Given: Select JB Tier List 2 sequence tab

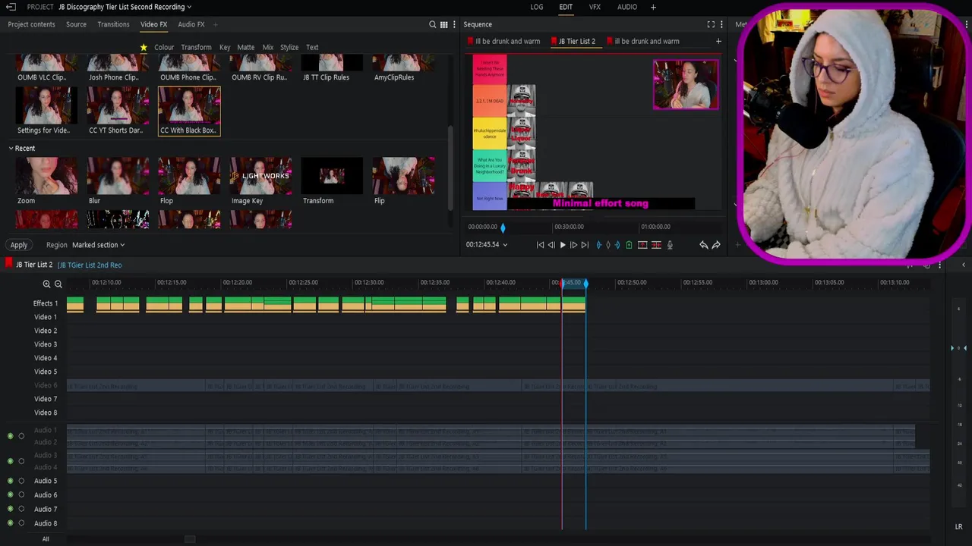Looking at the screenshot, I should point(577,41).
